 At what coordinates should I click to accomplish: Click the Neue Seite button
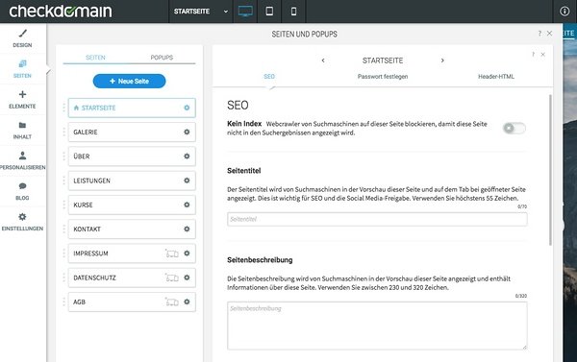[129, 82]
